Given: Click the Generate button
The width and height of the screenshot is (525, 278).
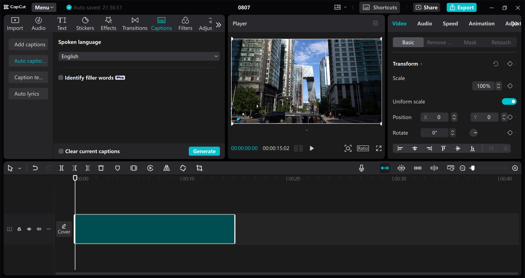Looking at the screenshot, I should click(204, 151).
